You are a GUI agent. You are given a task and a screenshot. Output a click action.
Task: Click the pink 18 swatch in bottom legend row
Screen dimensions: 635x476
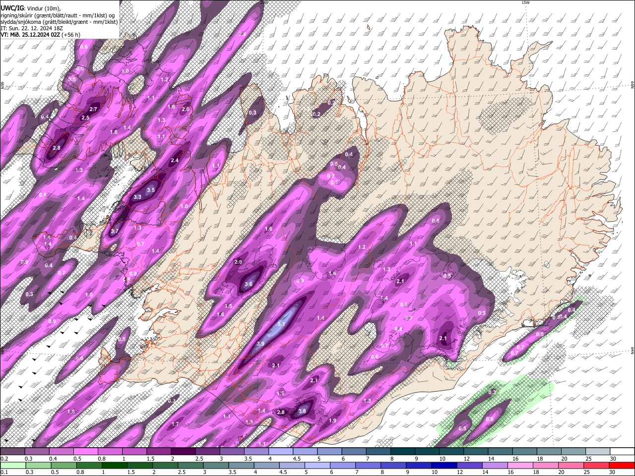[x=546, y=465]
